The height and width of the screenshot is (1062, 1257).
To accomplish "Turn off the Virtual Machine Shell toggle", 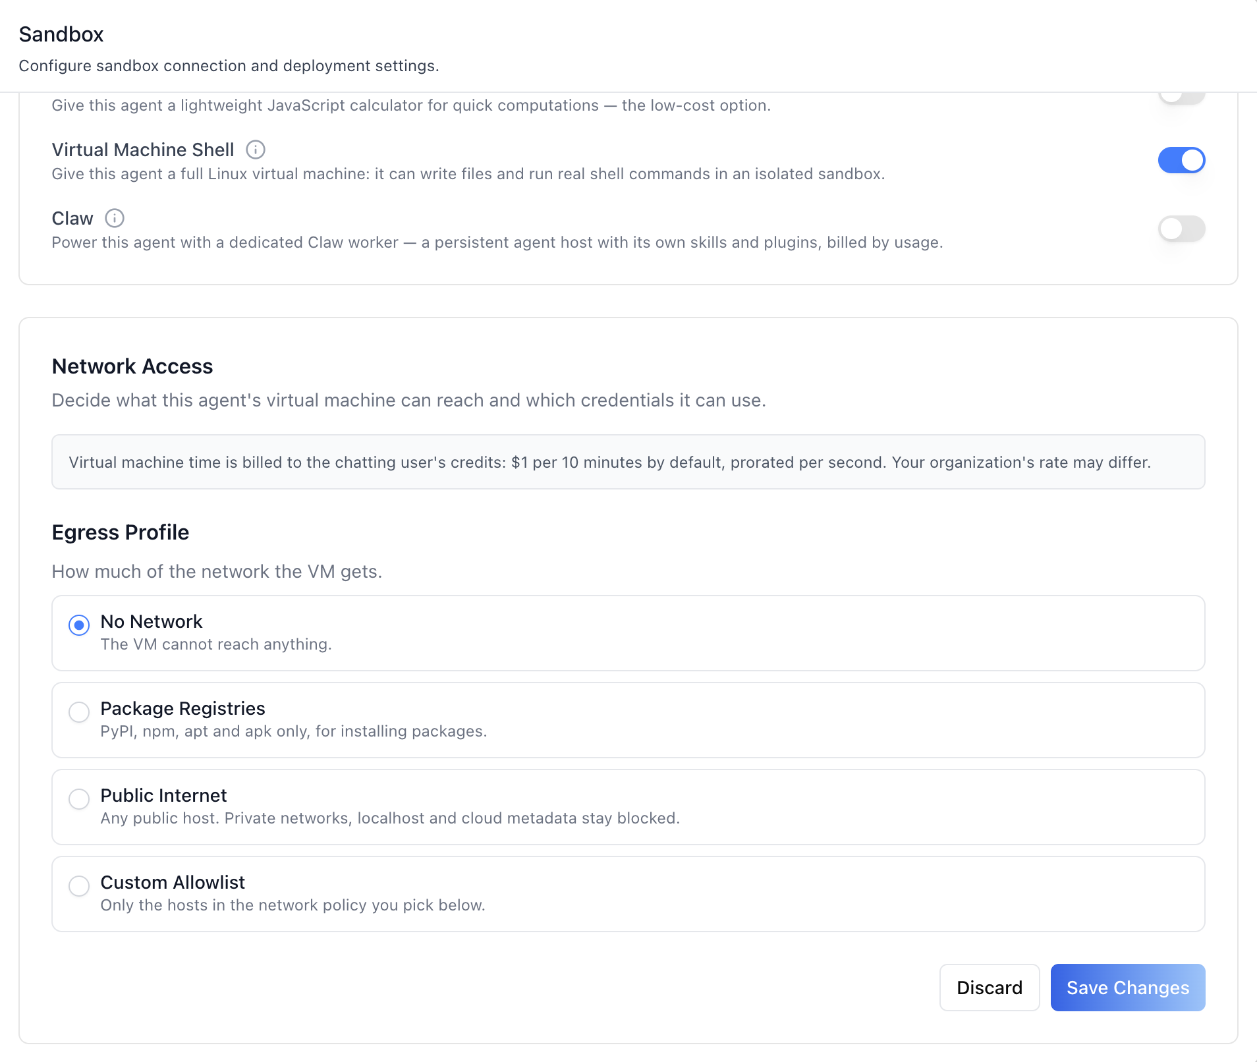I will coord(1181,160).
